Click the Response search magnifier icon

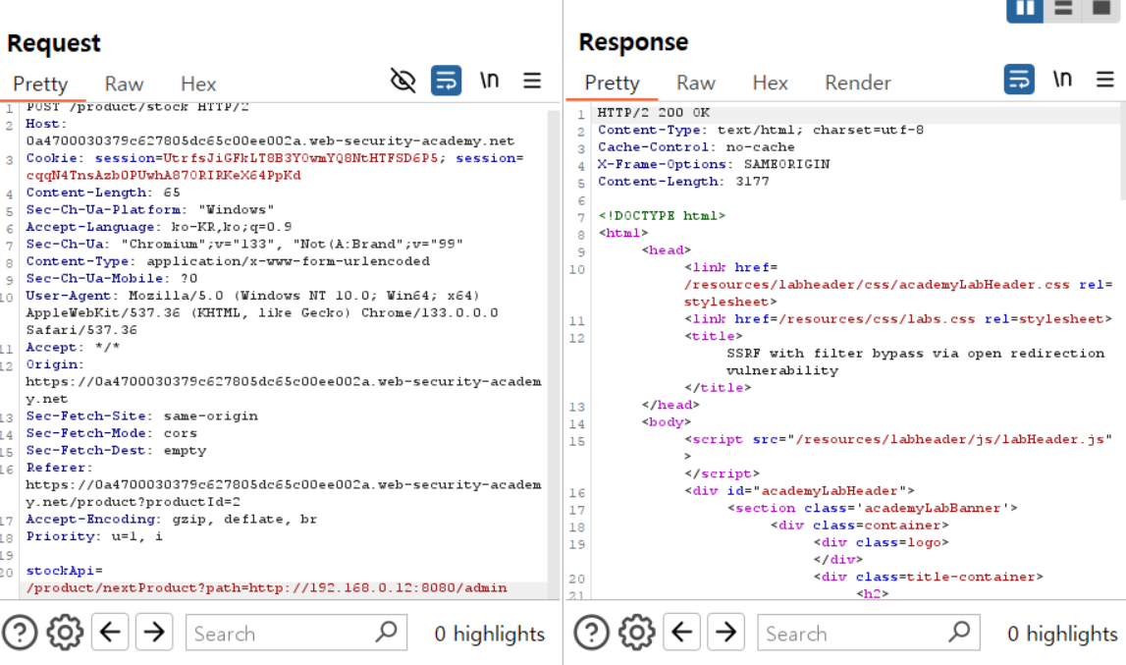958,633
